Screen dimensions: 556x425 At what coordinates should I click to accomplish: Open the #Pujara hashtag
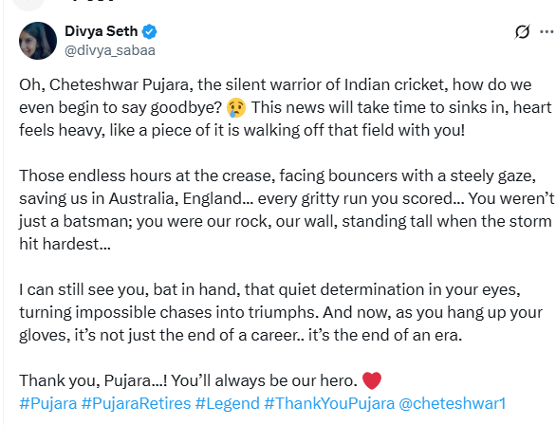coord(48,403)
